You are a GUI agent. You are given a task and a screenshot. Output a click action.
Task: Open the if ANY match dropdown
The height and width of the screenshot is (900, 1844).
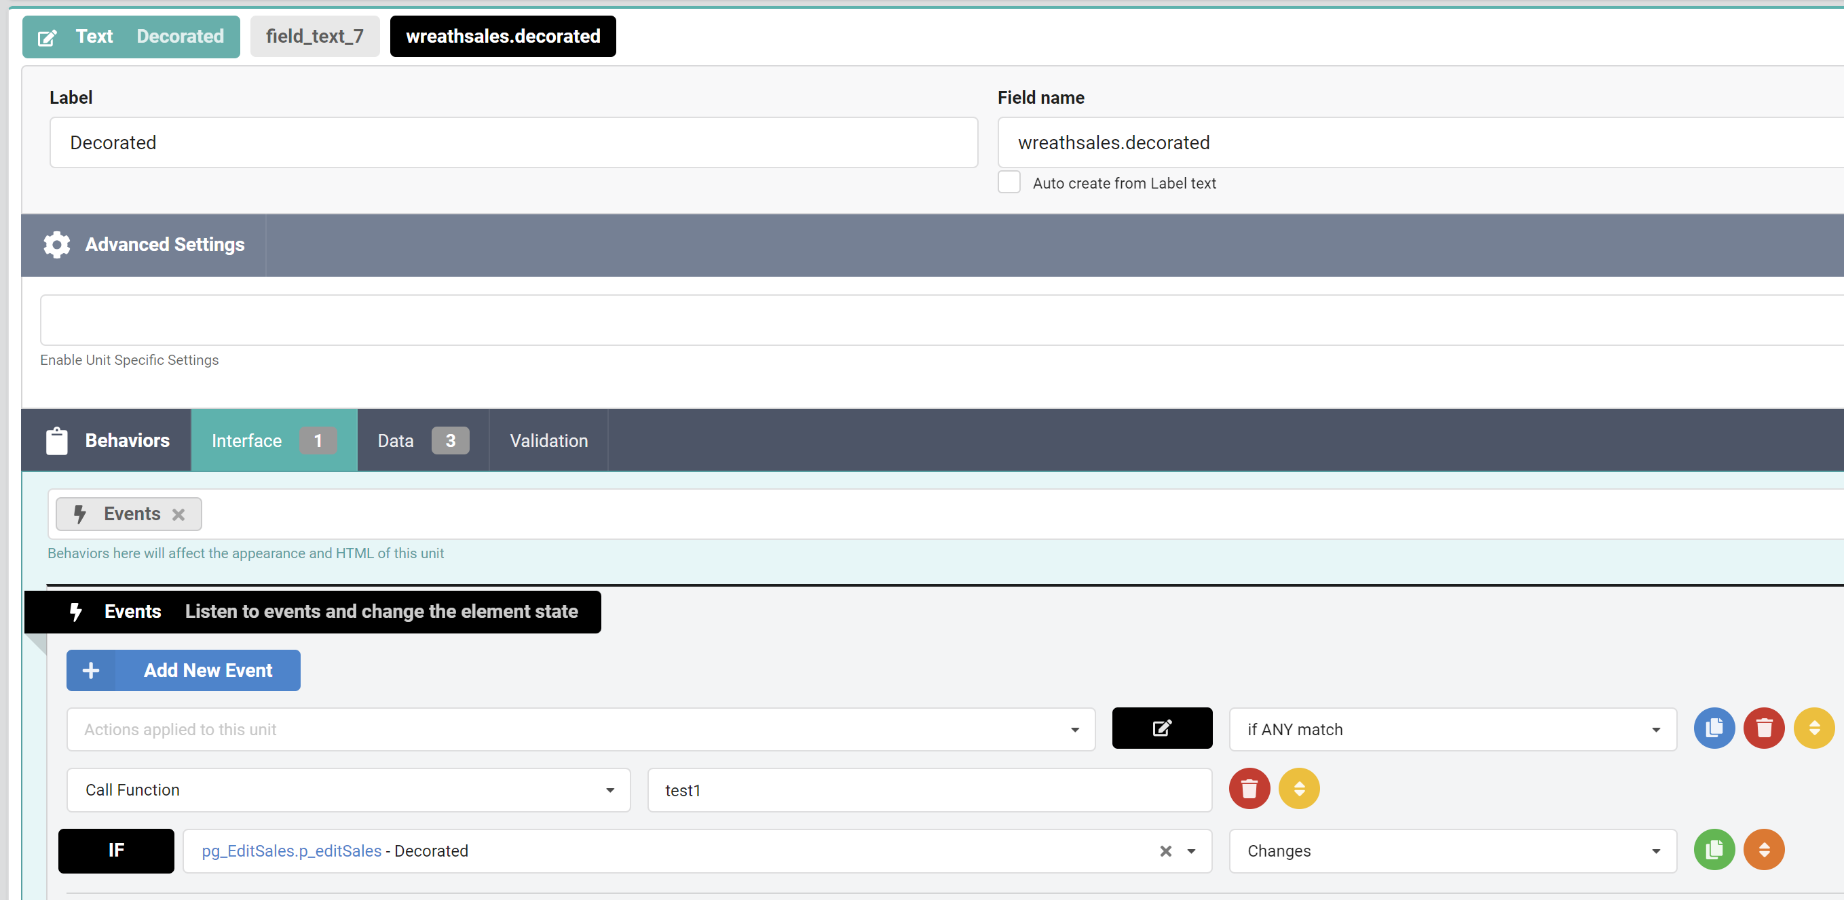pyautogui.click(x=1452, y=729)
